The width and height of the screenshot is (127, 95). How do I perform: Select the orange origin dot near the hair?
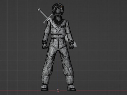coord(62,7)
